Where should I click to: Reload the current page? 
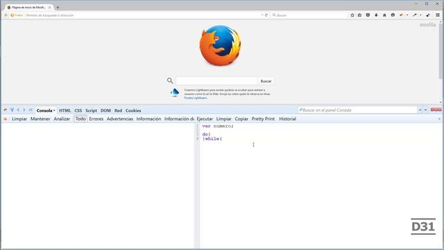tap(266, 15)
